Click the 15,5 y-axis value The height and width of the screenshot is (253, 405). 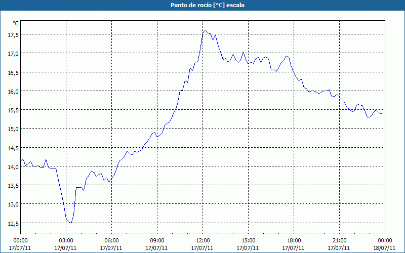pyautogui.click(x=13, y=110)
